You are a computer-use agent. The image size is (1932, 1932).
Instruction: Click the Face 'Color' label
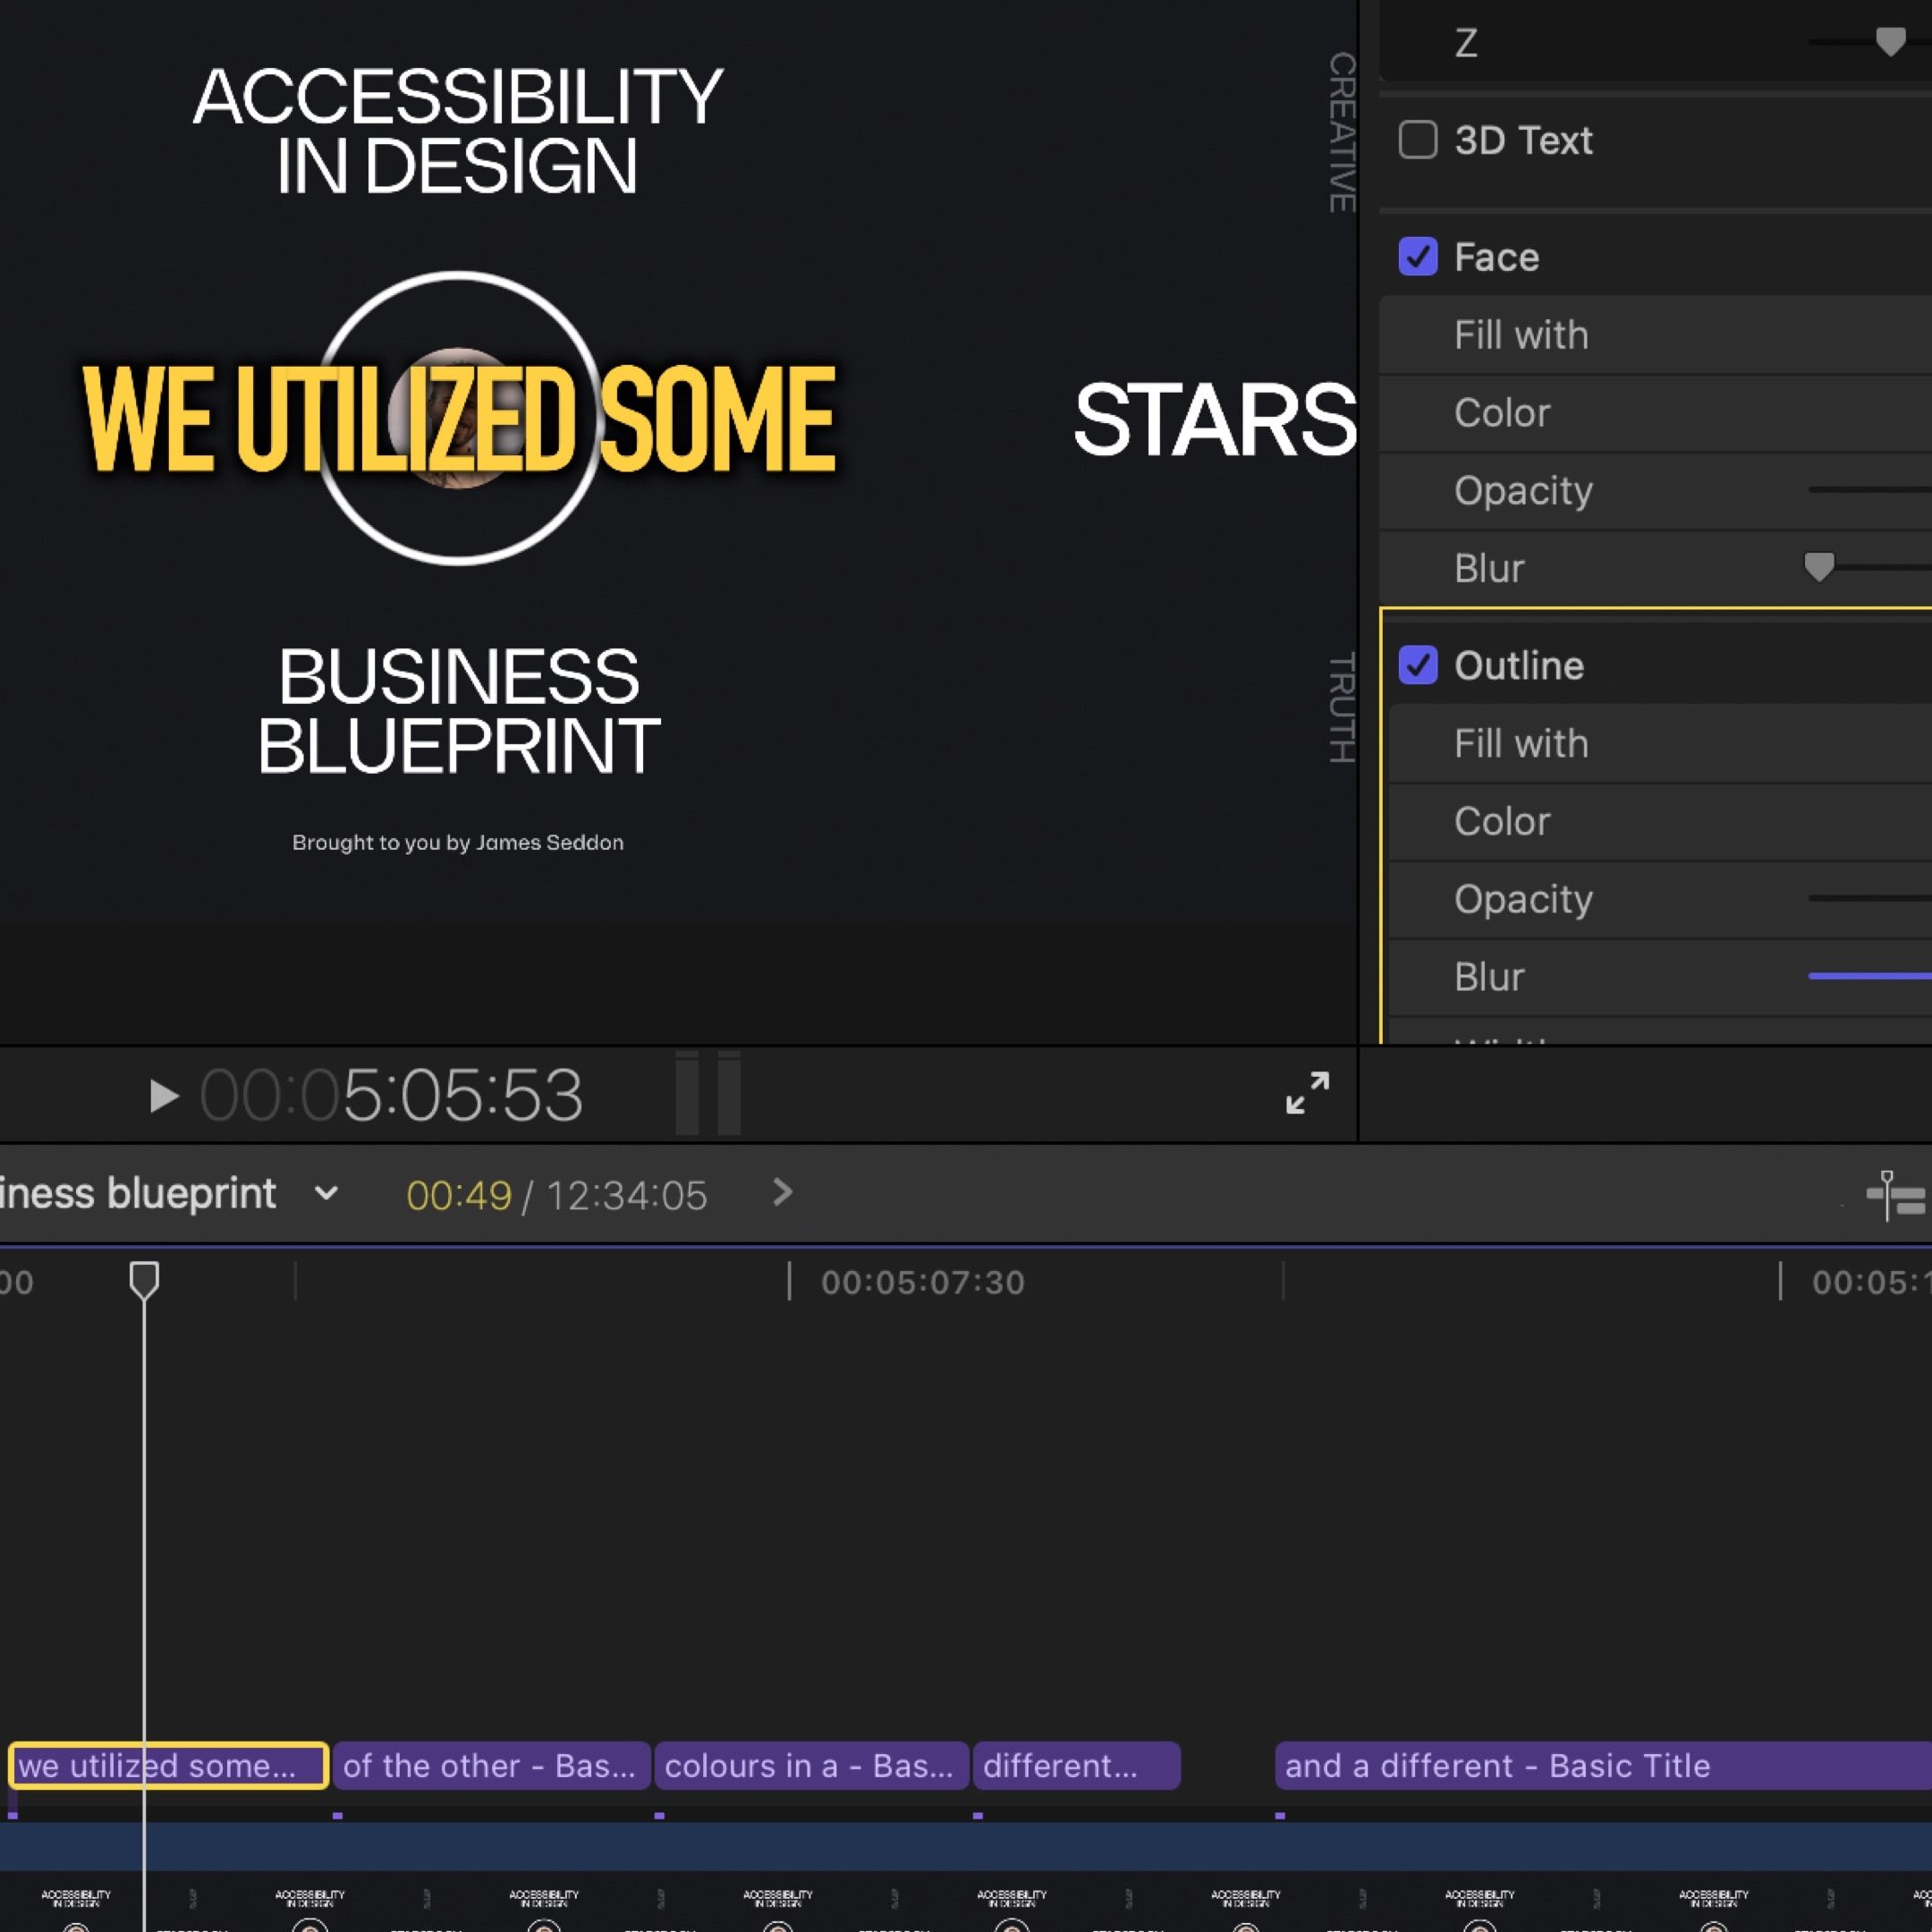(x=1502, y=413)
